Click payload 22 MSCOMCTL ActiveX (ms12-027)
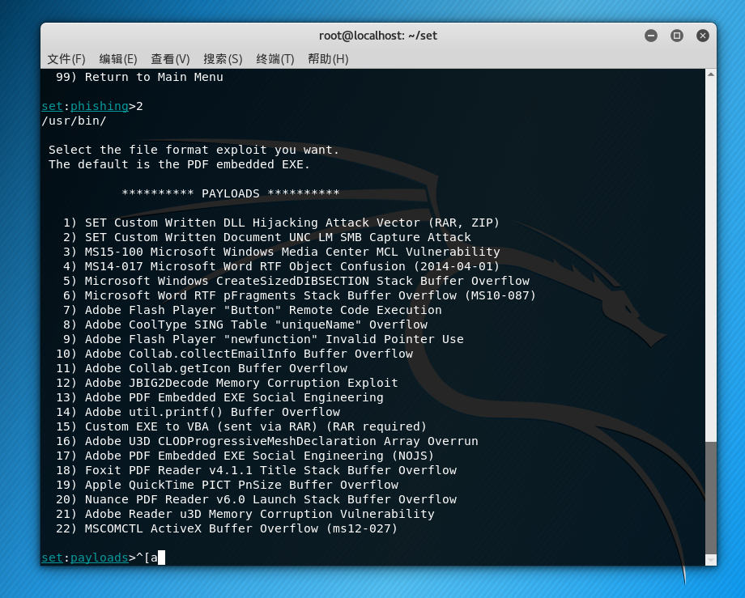 (227, 528)
